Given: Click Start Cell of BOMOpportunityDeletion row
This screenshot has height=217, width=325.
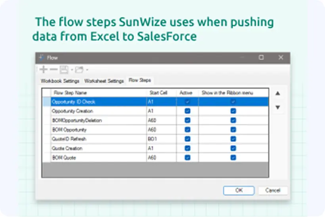Looking at the screenshot, I should [x=161, y=120].
